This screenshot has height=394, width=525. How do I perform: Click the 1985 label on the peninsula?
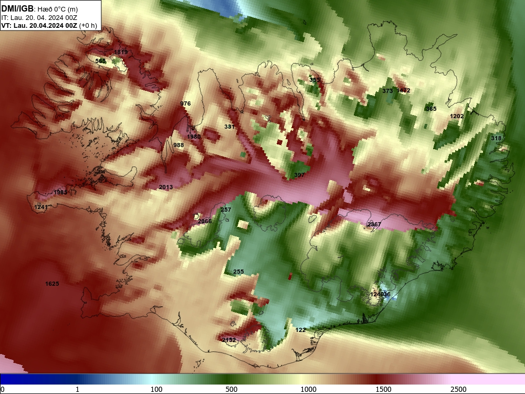pyautogui.click(x=60, y=192)
